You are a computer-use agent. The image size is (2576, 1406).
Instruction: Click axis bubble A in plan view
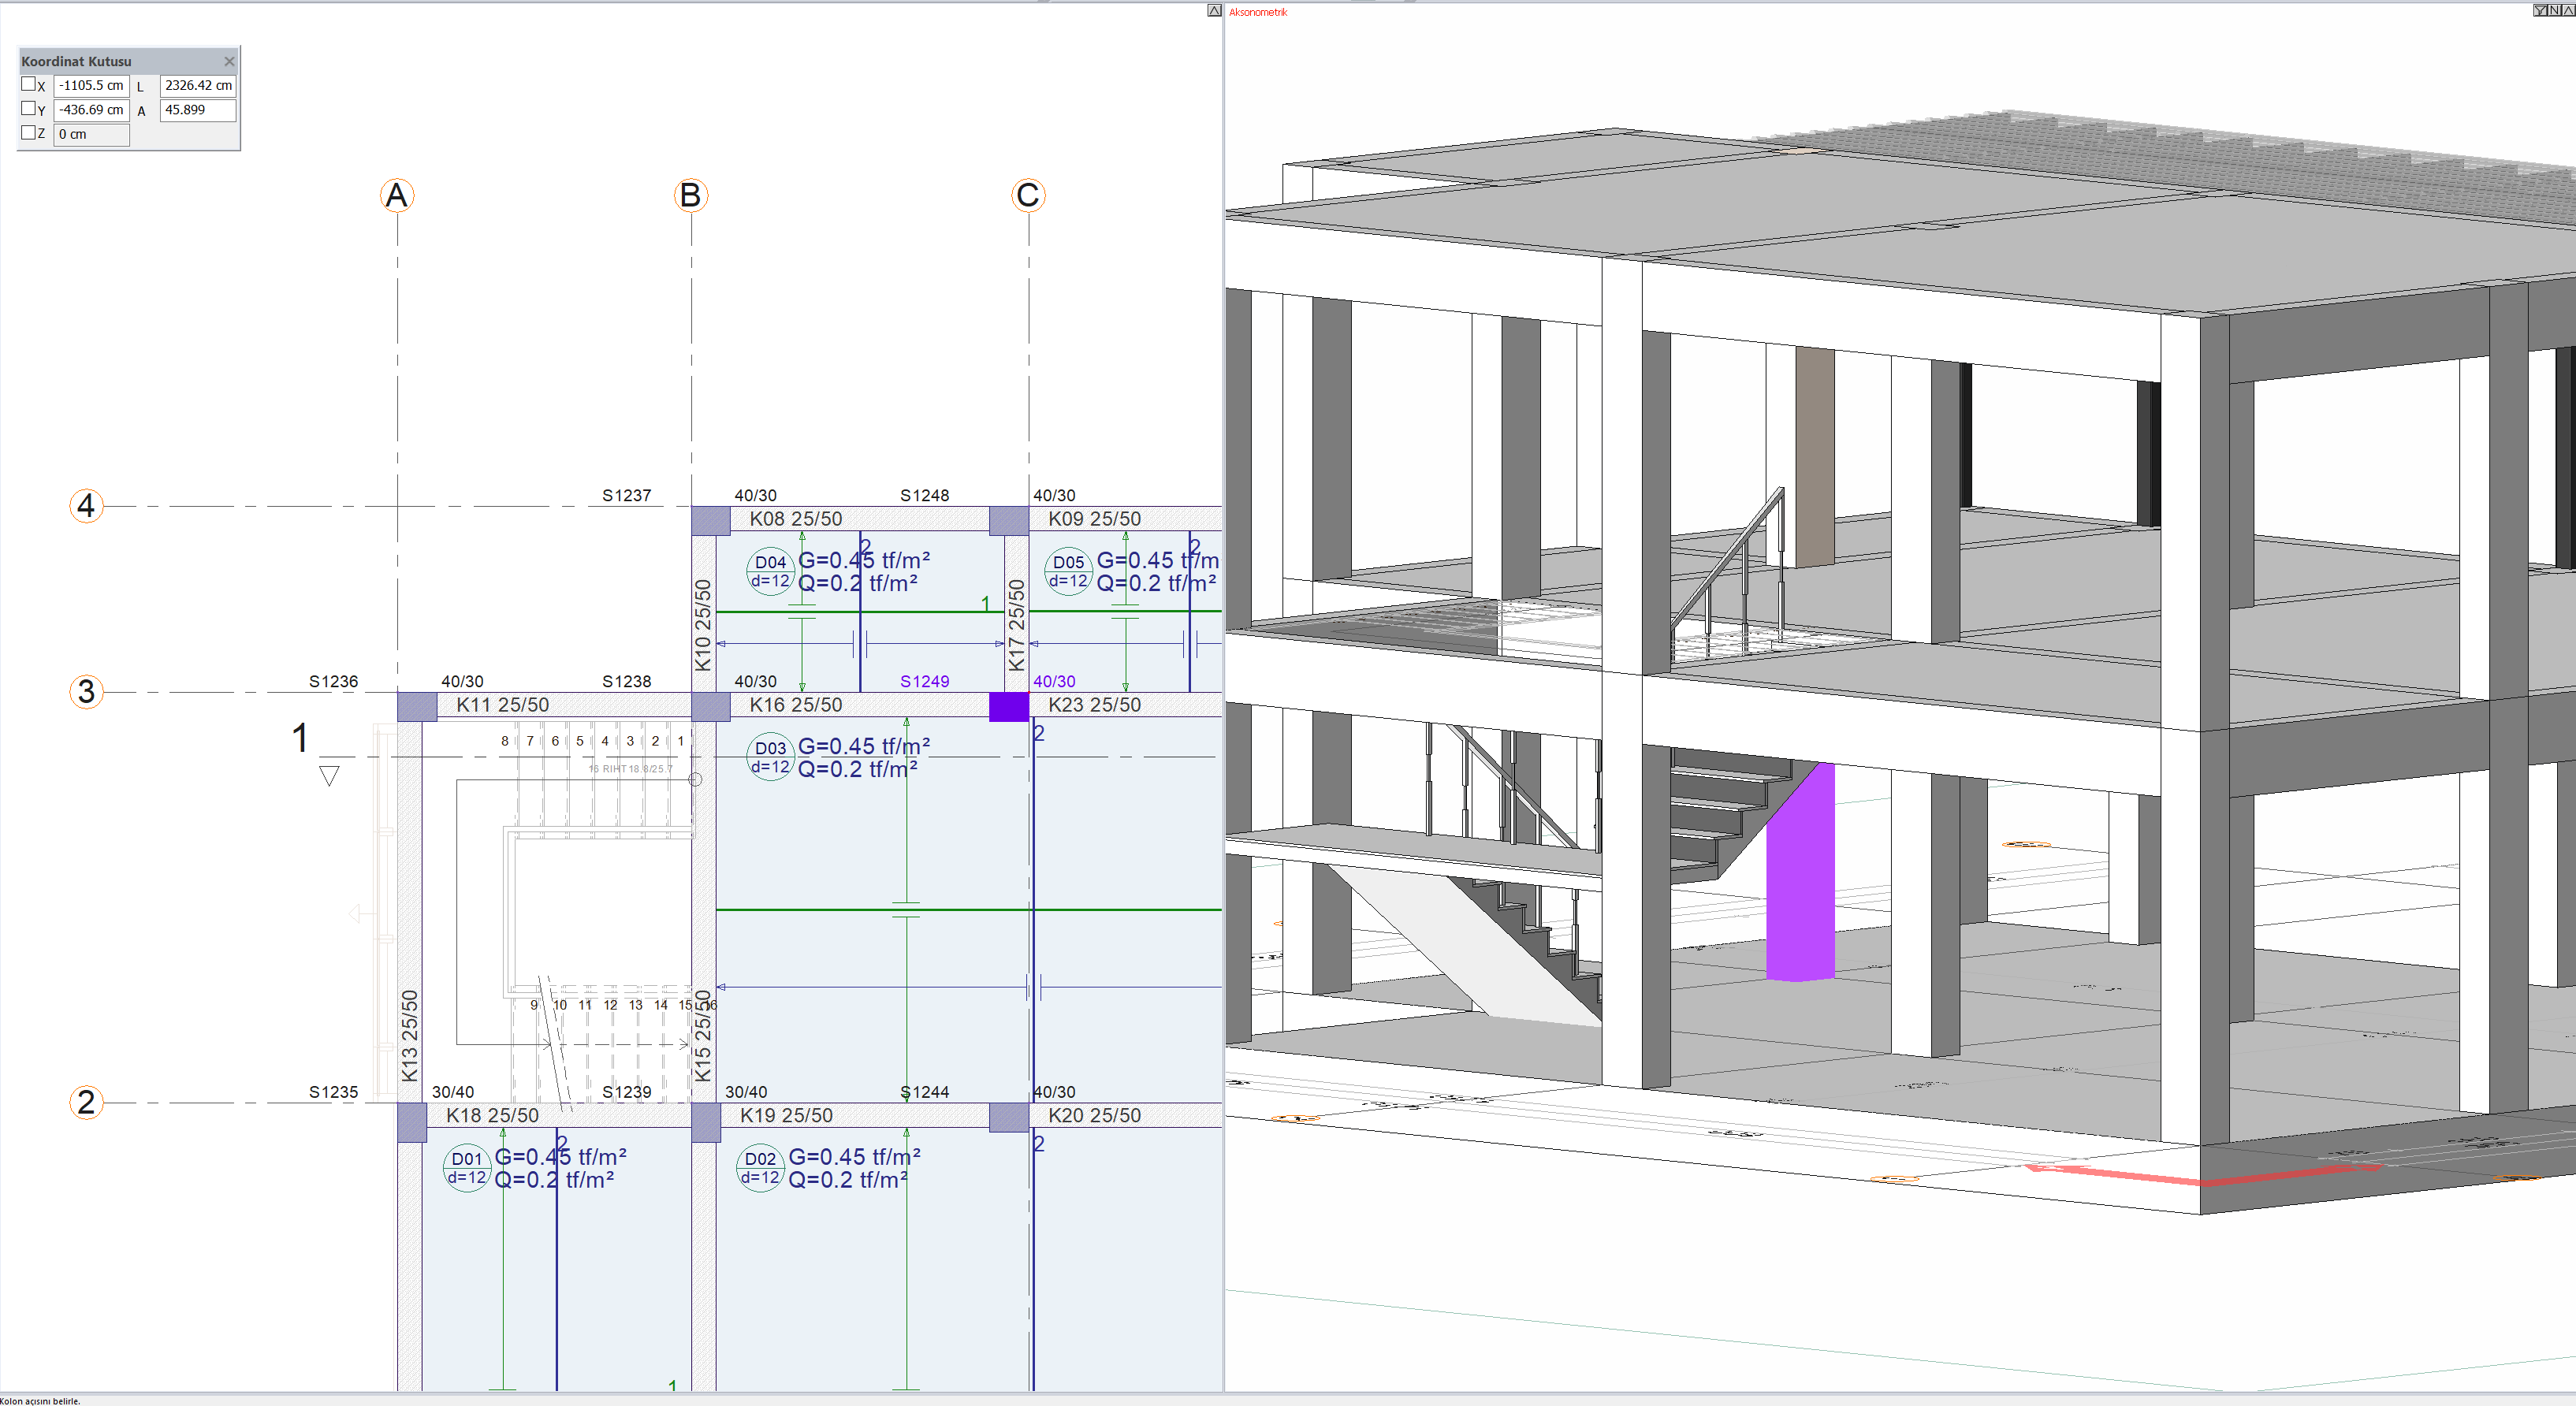click(x=397, y=195)
